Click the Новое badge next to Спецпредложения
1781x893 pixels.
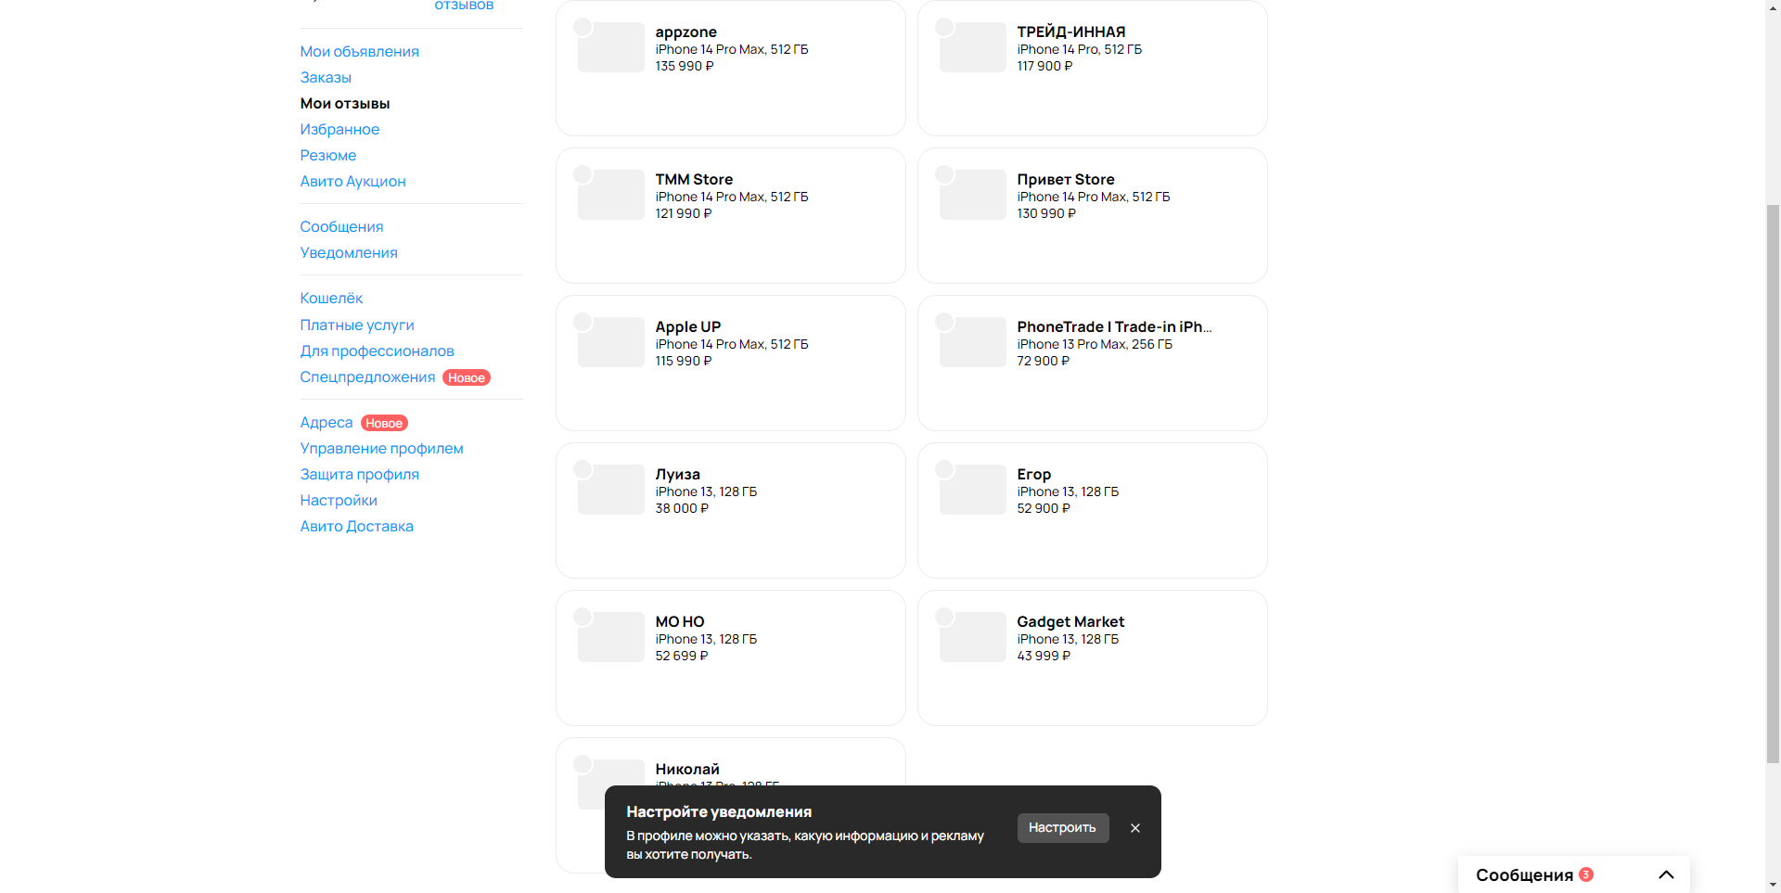pos(467,378)
